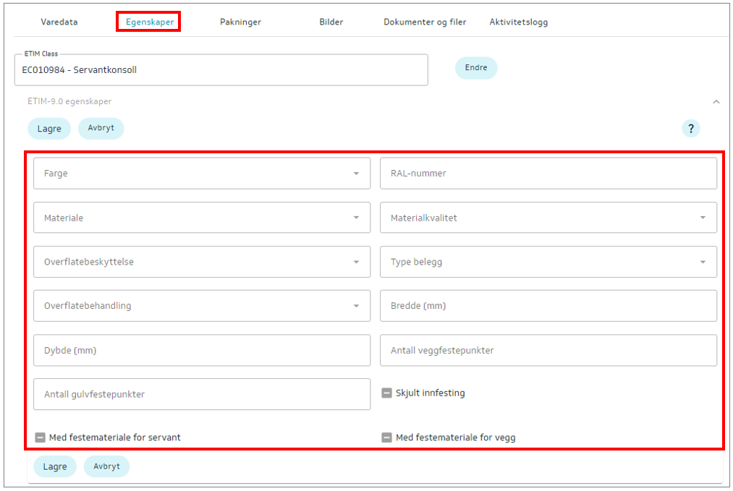733x491 pixels.
Task: Click the question mark help icon
Action: point(690,129)
